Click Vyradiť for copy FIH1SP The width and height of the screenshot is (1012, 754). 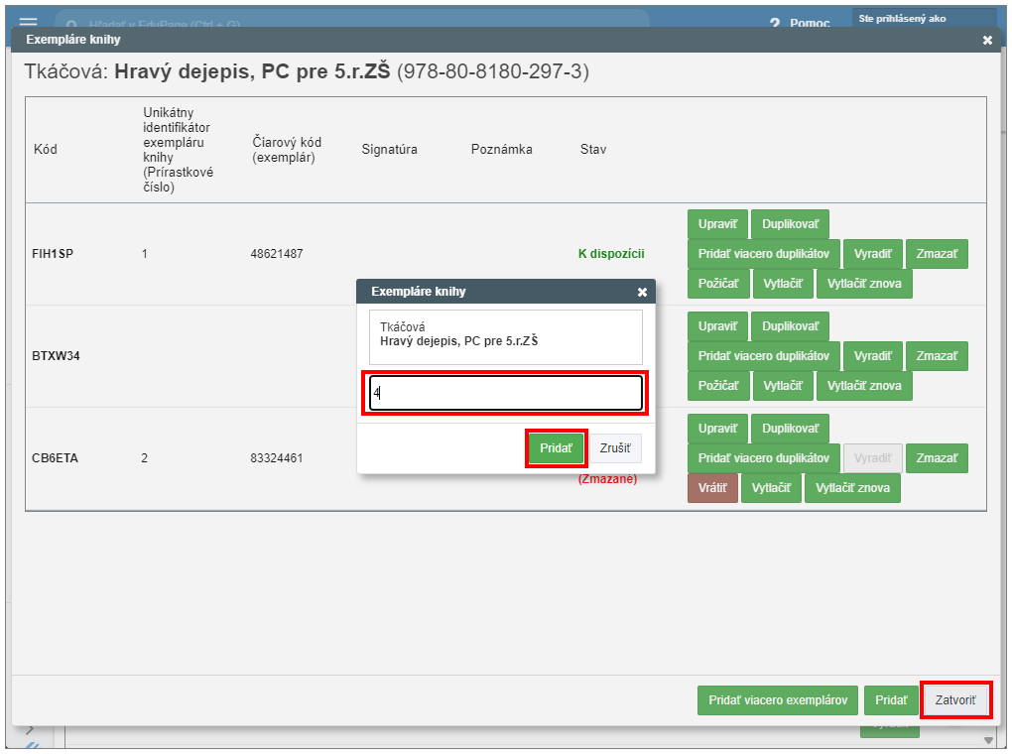coord(872,254)
